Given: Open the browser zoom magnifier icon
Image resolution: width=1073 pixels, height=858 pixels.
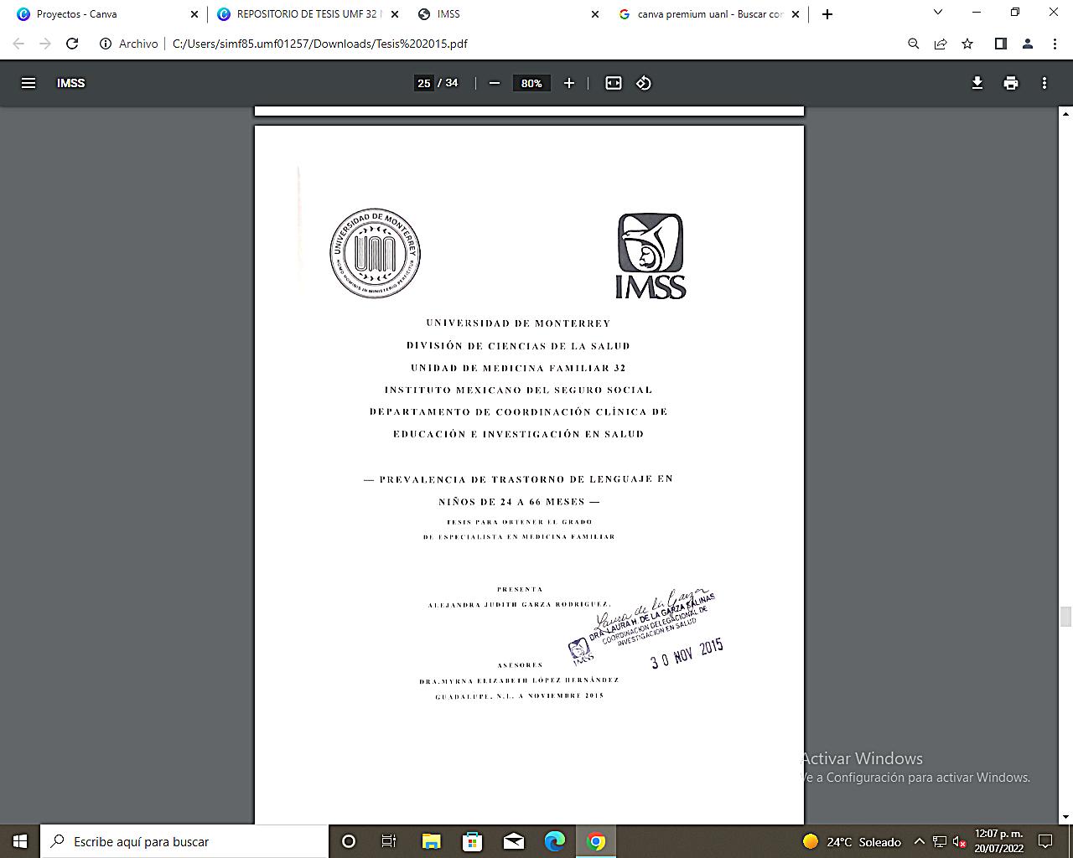Looking at the screenshot, I should point(914,44).
